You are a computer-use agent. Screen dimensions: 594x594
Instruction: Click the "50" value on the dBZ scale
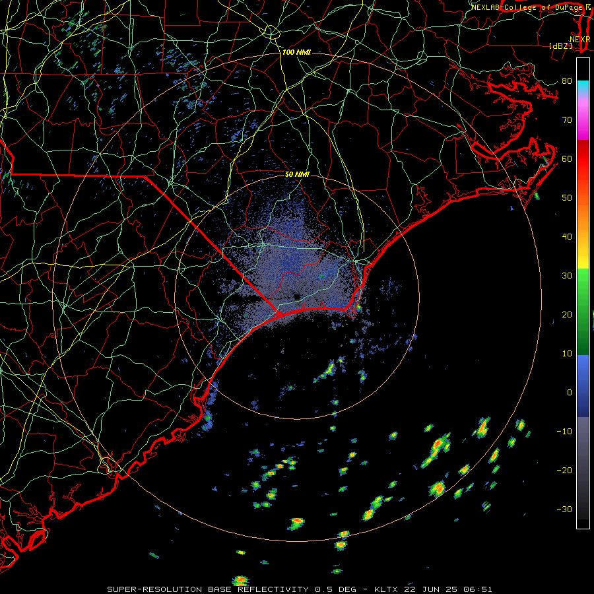[x=567, y=198]
